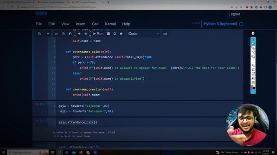
Task: Open the browser tab search chevron
Action: pos(254,2)
